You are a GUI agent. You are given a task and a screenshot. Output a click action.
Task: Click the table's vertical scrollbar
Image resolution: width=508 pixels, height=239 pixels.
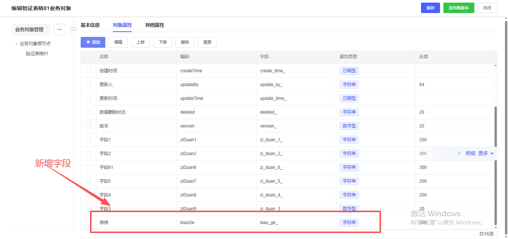click(496, 164)
